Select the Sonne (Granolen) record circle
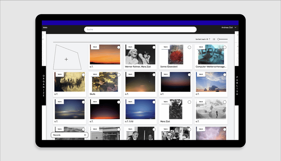281x161 pixels. point(189,47)
